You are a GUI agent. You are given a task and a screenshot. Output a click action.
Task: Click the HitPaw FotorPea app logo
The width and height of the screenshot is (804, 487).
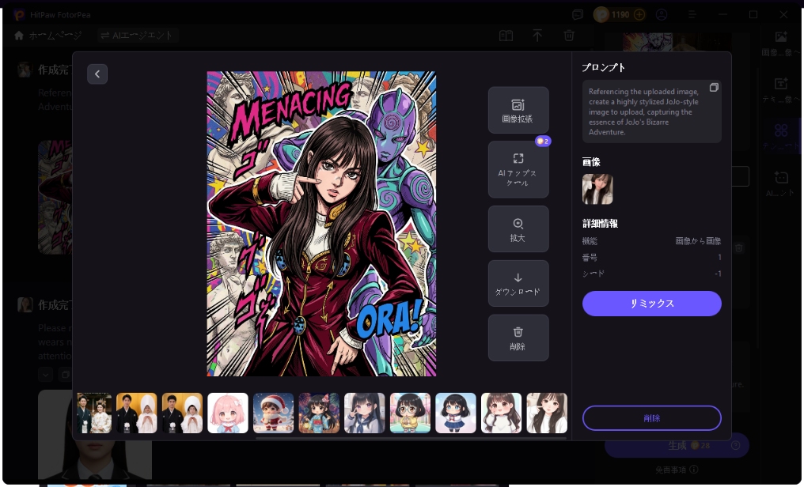point(20,15)
